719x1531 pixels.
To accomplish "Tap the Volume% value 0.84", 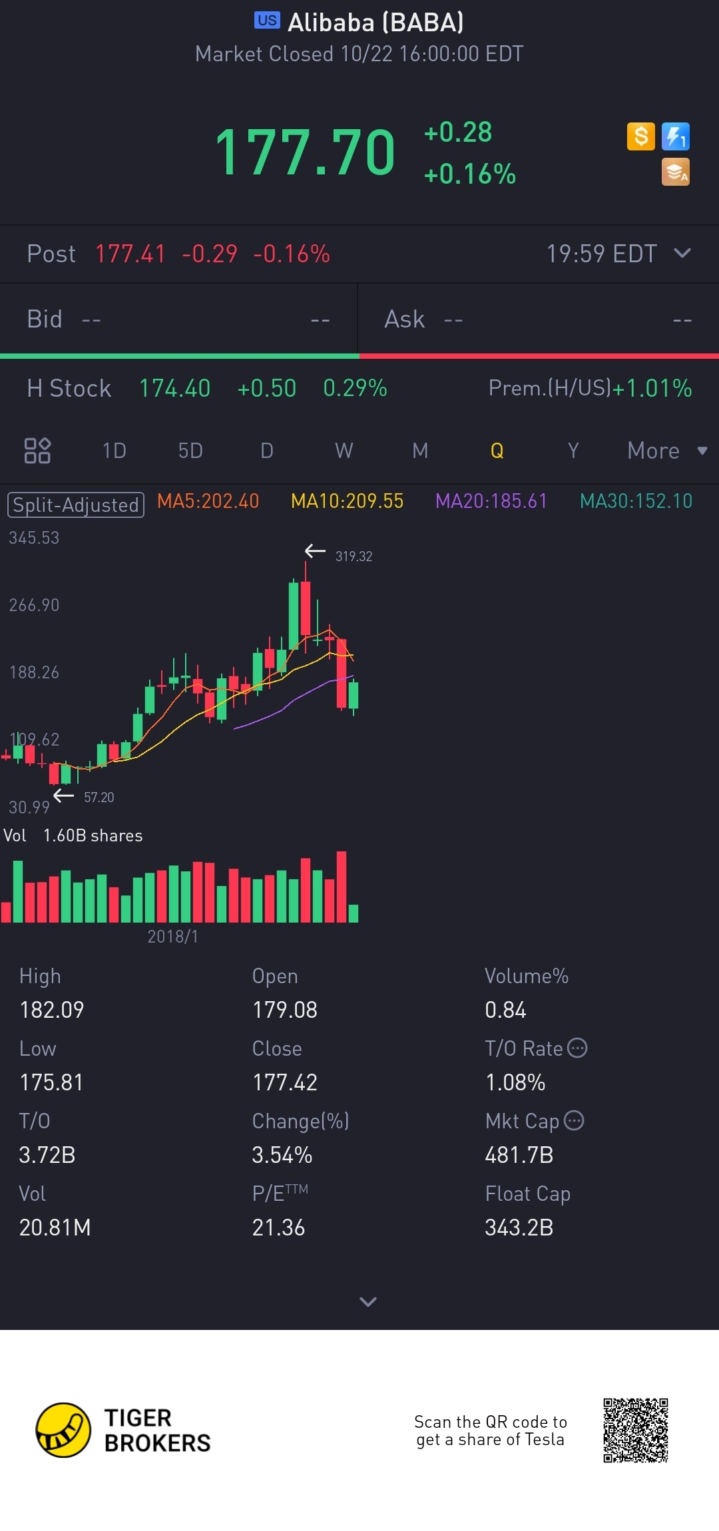I will pos(505,1010).
